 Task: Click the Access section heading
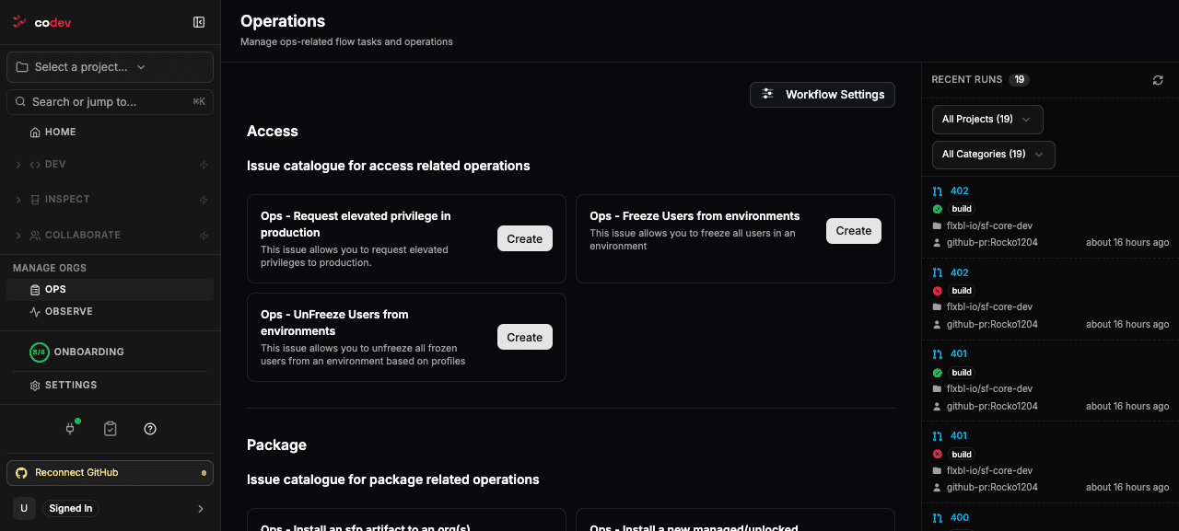[x=273, y=132]
